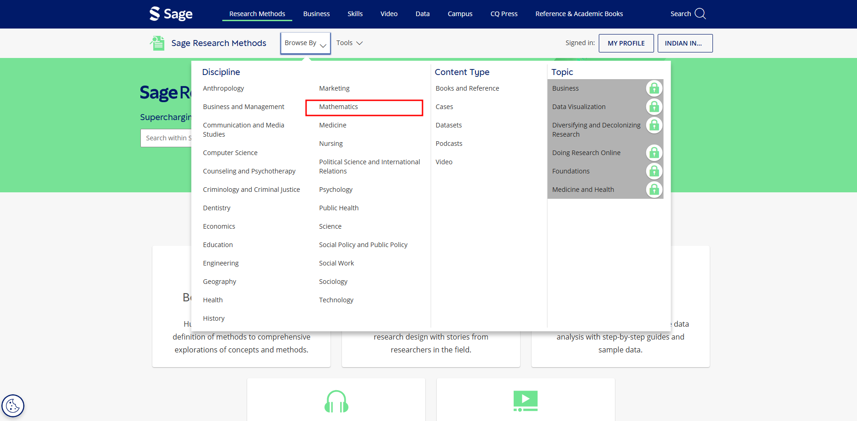Choose Datasets under Content Type
The width and height of the screenshot is (857, 421).
coord(448,125)
